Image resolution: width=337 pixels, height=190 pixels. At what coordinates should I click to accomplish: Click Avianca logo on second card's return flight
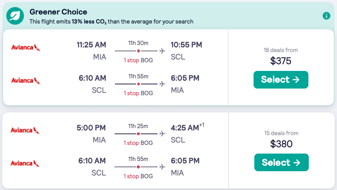(x=26, y=163)
